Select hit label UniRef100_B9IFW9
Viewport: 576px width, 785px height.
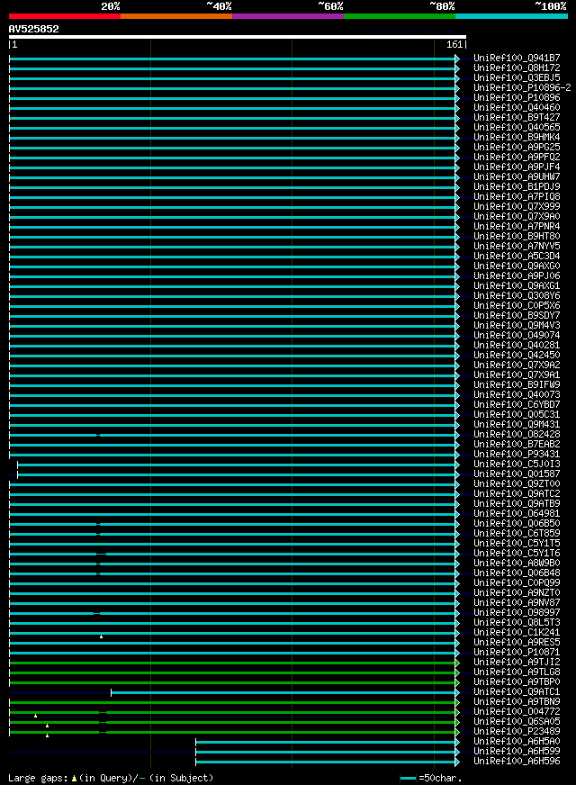517,385
